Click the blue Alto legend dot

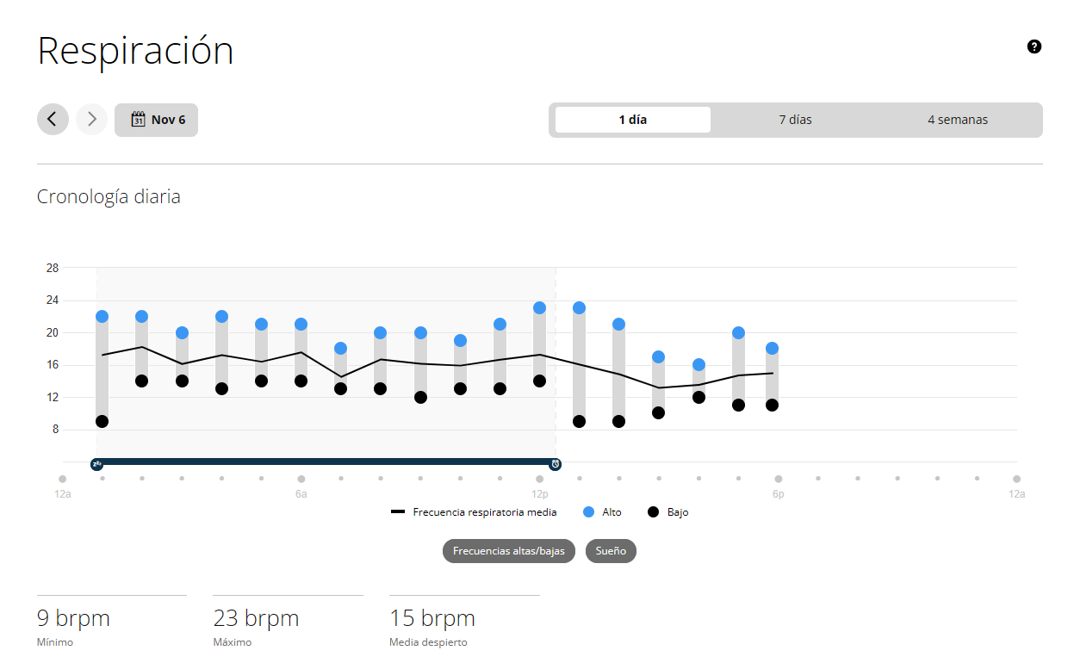[x=589, y=511]
